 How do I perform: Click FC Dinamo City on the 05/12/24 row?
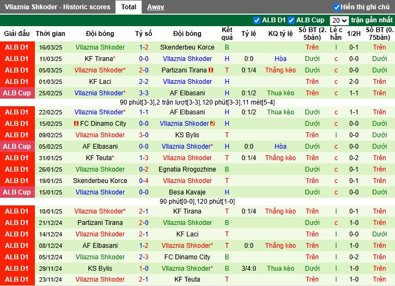(187, 257)
